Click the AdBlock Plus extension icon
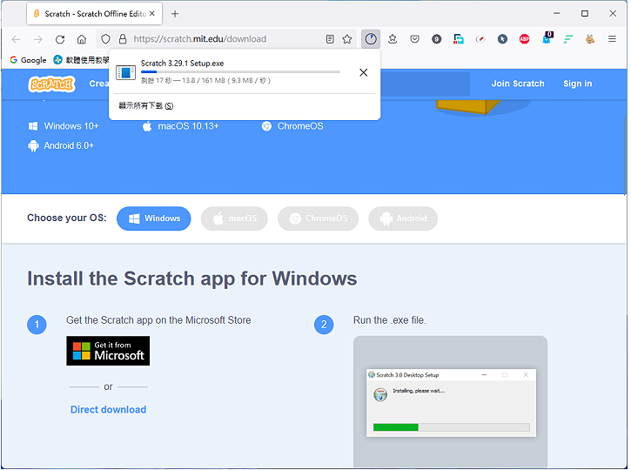 pos(524,39)
